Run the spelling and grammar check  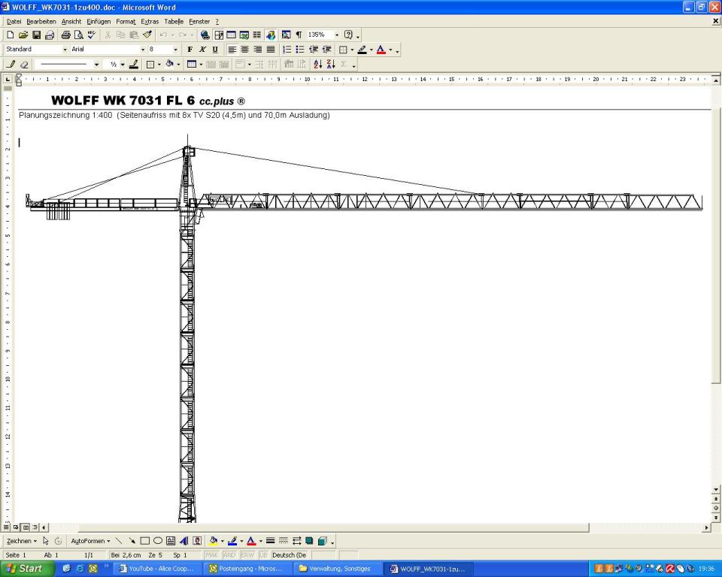click(92, 35)
